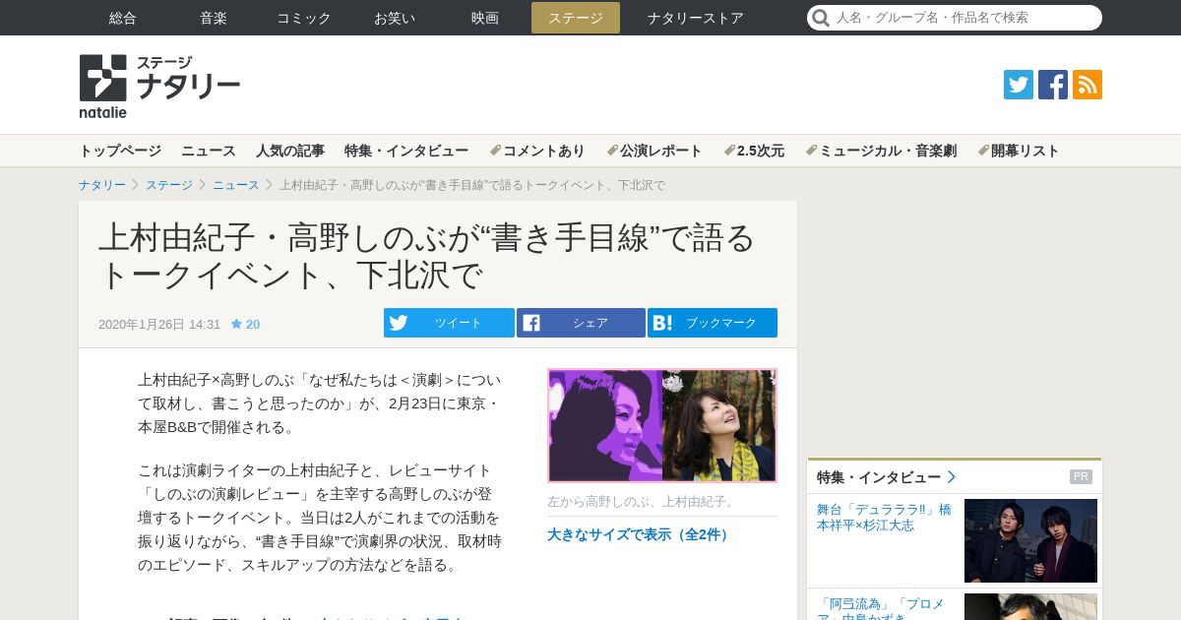1181x620 pixels.
Task: Open the 特集・インタビュー sidebar heading
Action: (x=879, y=477)
